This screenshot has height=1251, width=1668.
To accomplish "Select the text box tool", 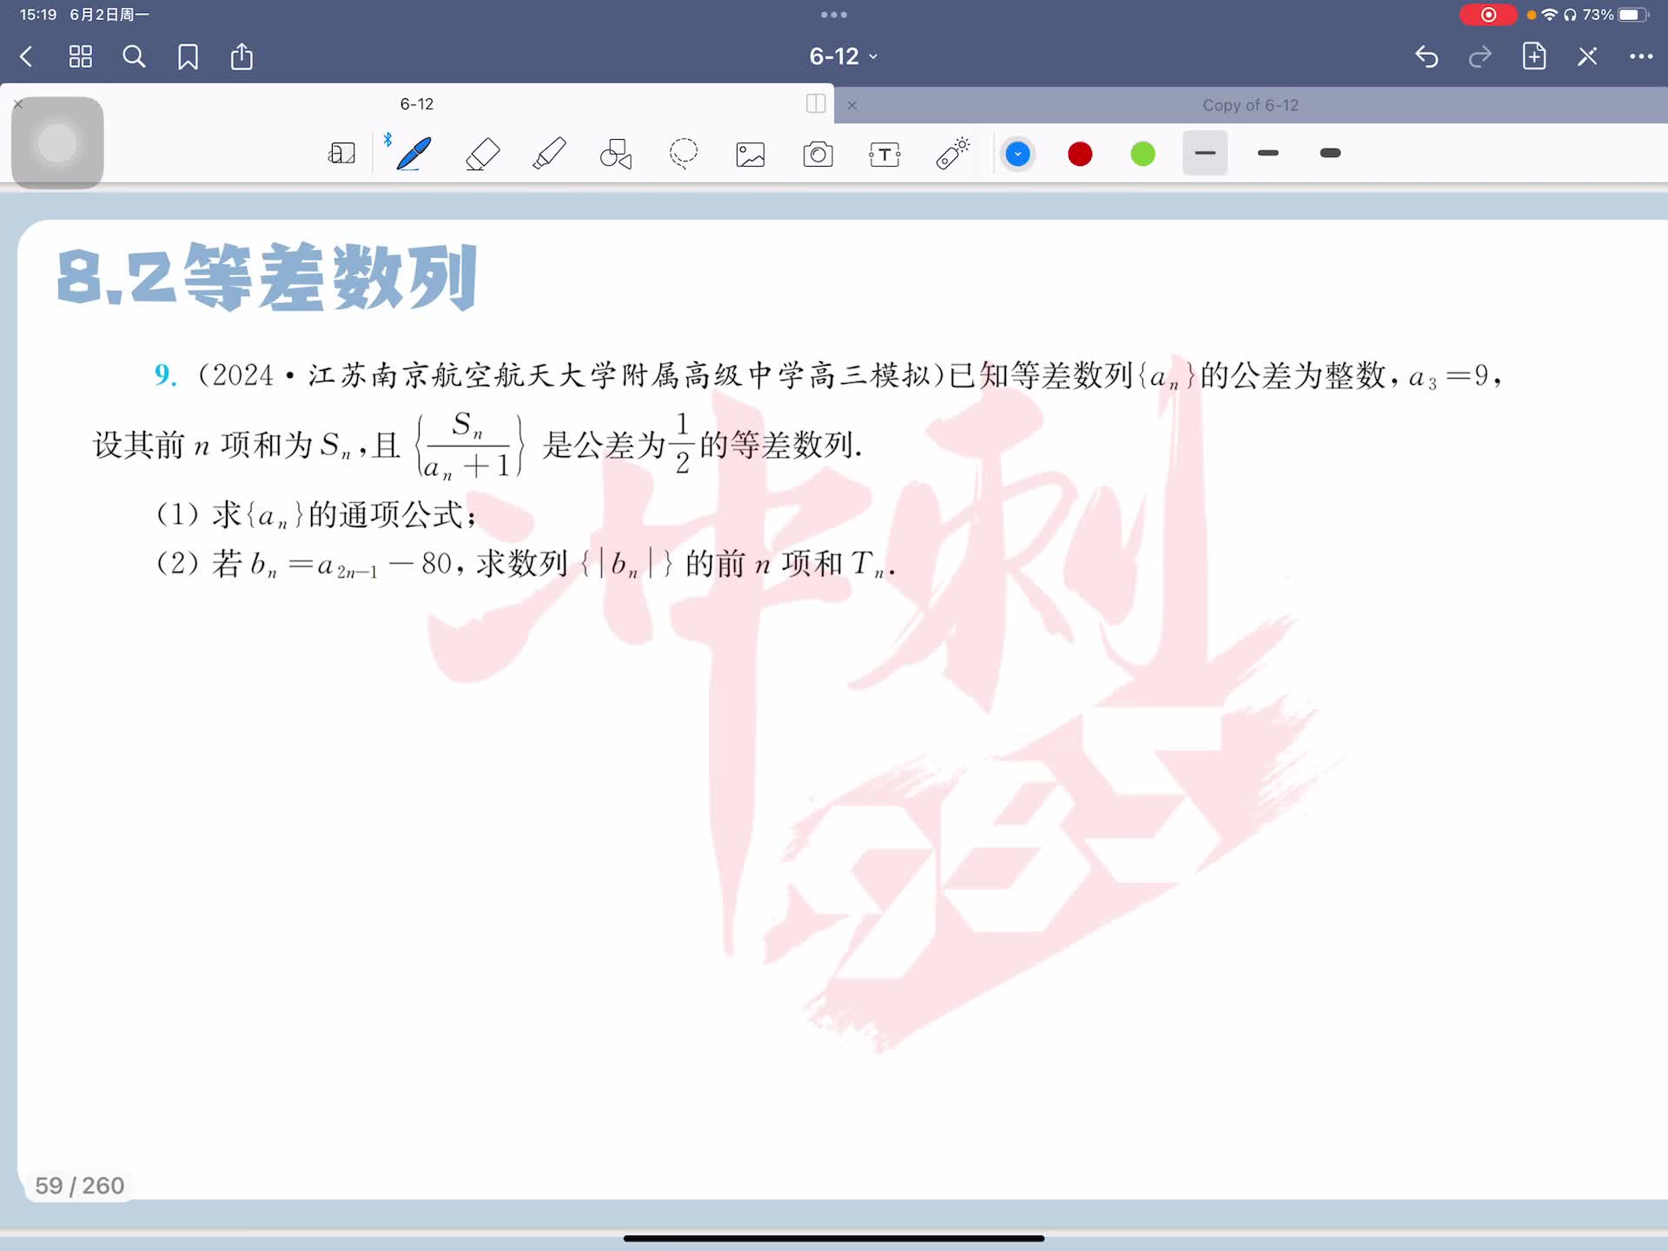I will [x=884, y=155].
